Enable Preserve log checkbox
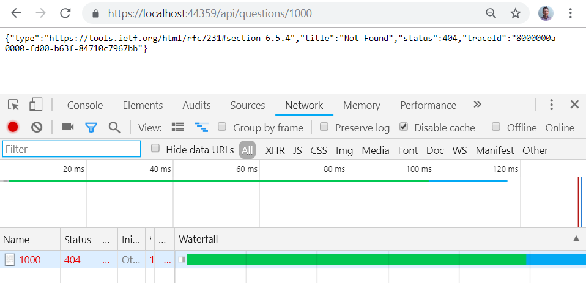 pos(325,127)
